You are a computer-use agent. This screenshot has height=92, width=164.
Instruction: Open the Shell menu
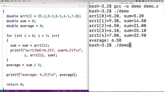[12, 1]
